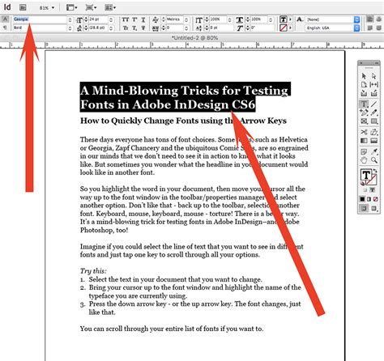Select the Zoom magnifier tool
Screen dimensions: 384x361
[x=374, y=160]
